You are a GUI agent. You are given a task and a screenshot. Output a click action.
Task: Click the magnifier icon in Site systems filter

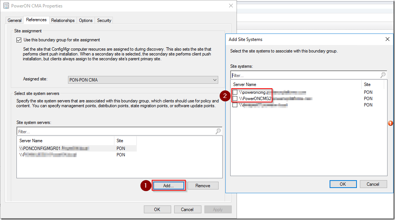click(383, 75)
